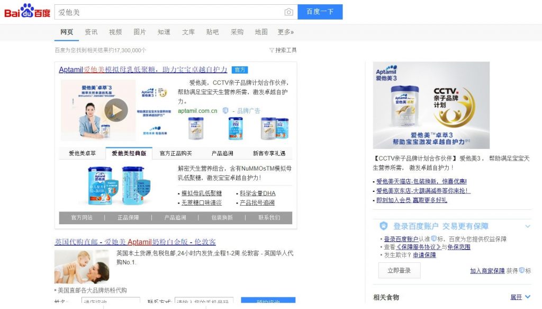The image size is (542, 309).
Task: Select the 官方正品购买 tab
Action: 176,153
